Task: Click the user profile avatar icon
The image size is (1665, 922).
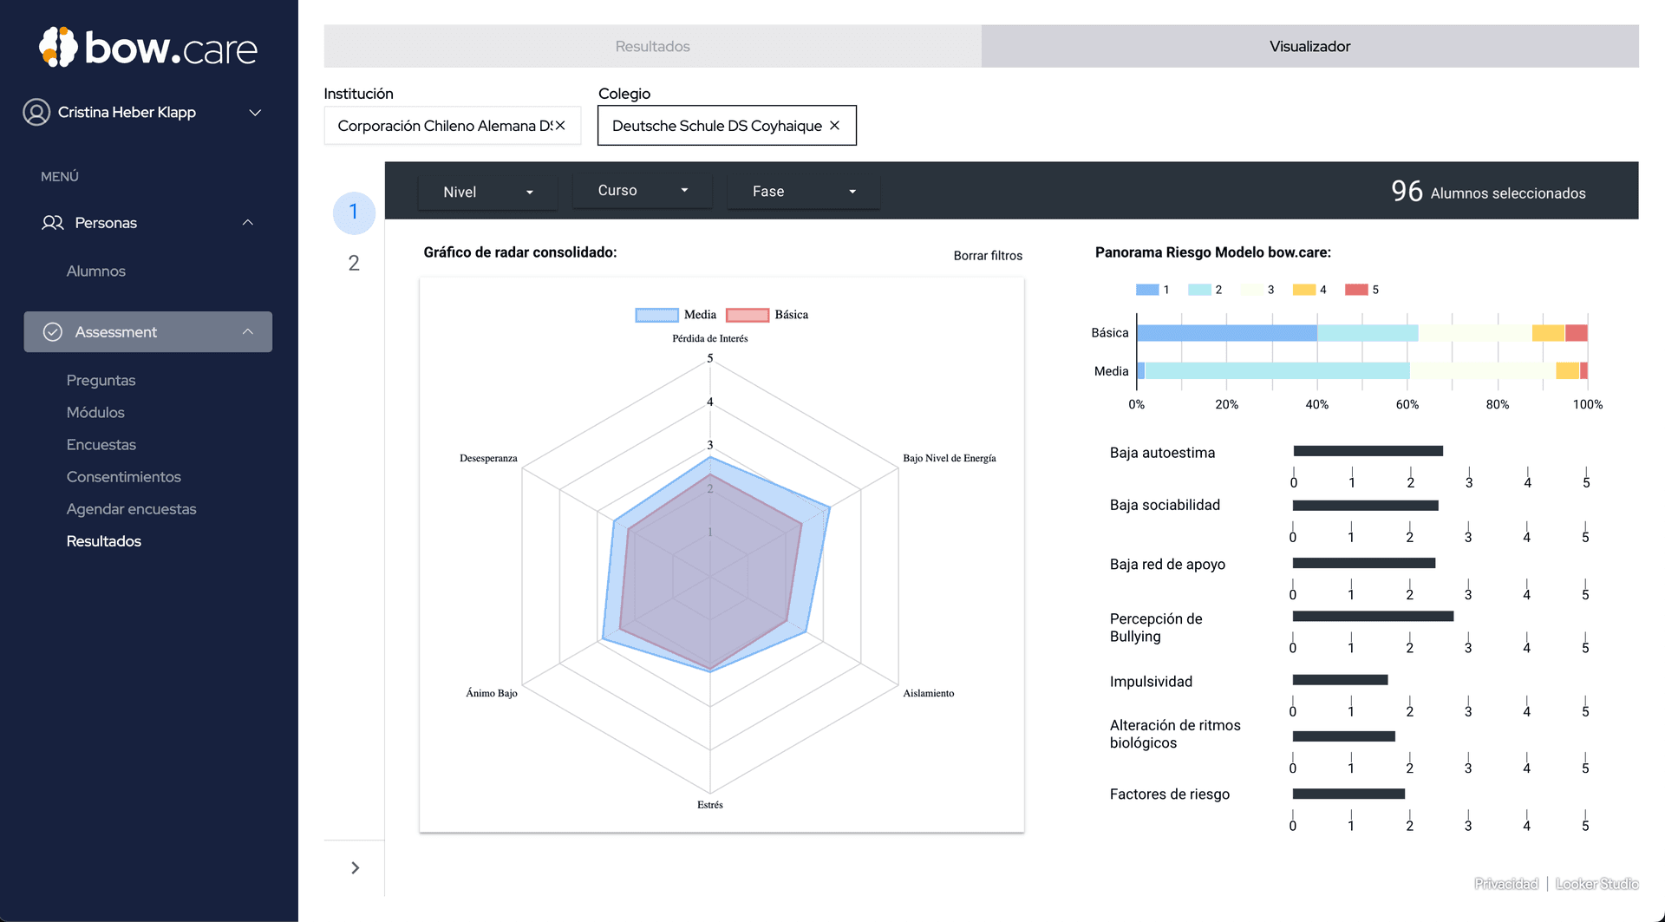Action: [x=36, y=112]
